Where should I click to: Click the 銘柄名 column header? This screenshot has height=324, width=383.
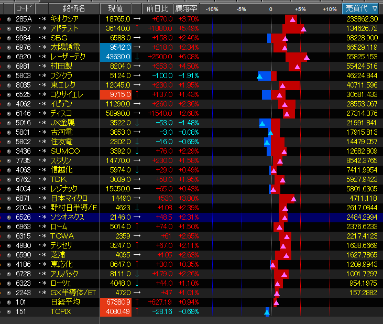(74, 9)
